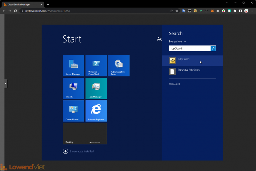Select the Cloud Service Manager tab

click(x=23, y=4)
